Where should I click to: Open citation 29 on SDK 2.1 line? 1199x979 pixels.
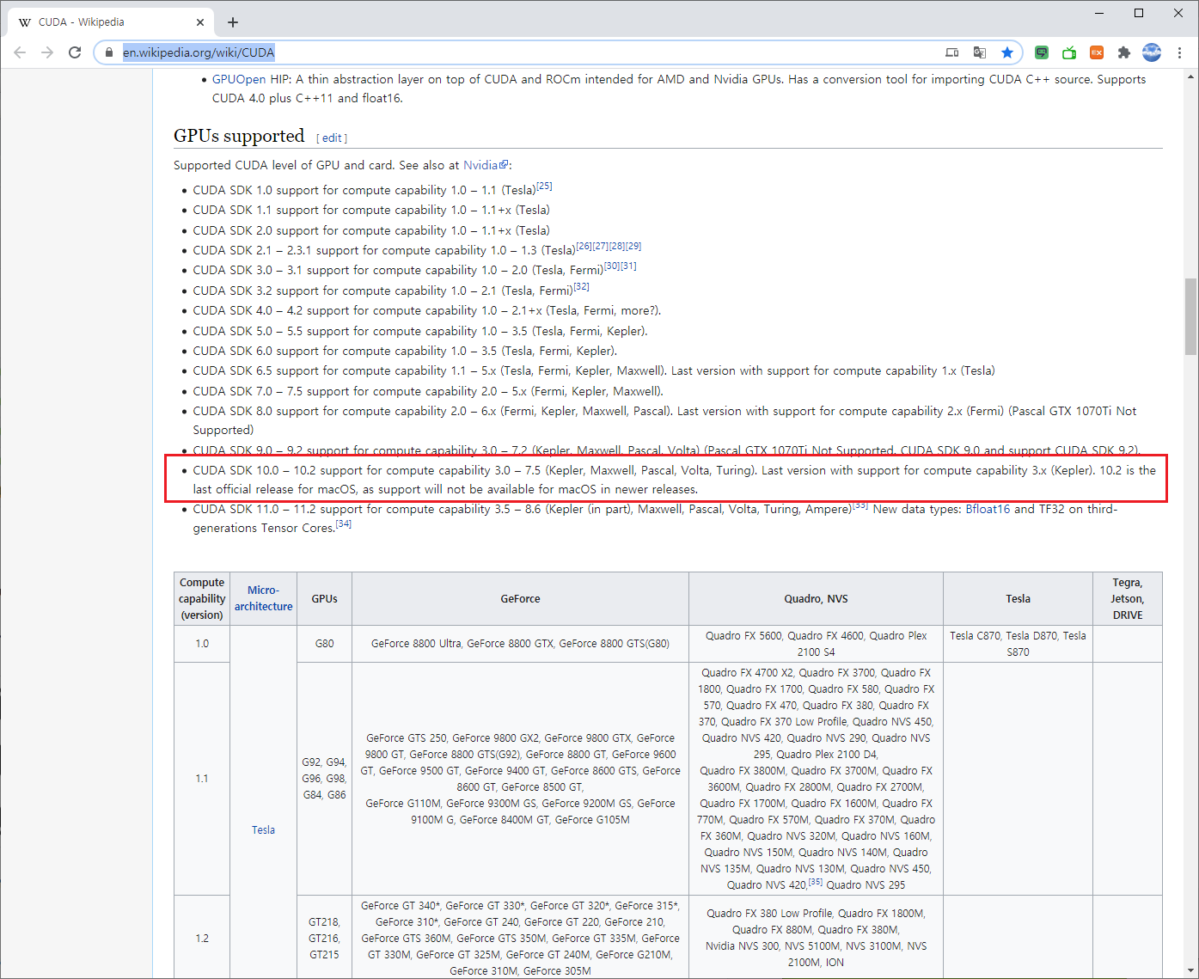point(633,246)
